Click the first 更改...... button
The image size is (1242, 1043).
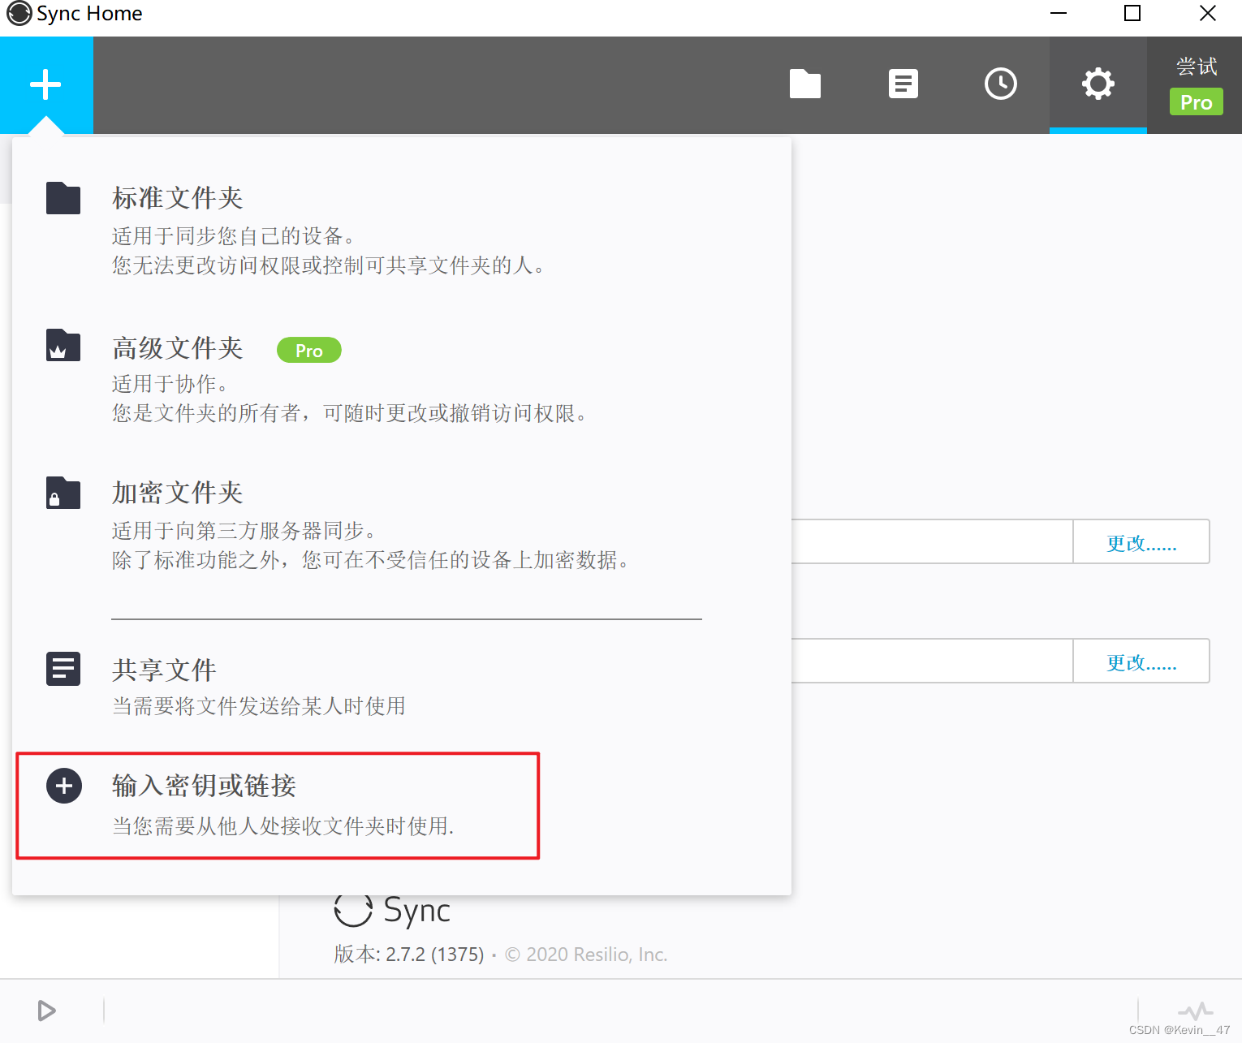(1141, 542)
